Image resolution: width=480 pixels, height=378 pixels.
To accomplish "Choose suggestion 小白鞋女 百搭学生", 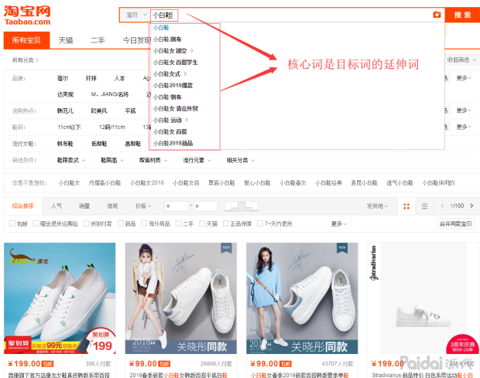I will click(176, 63).
